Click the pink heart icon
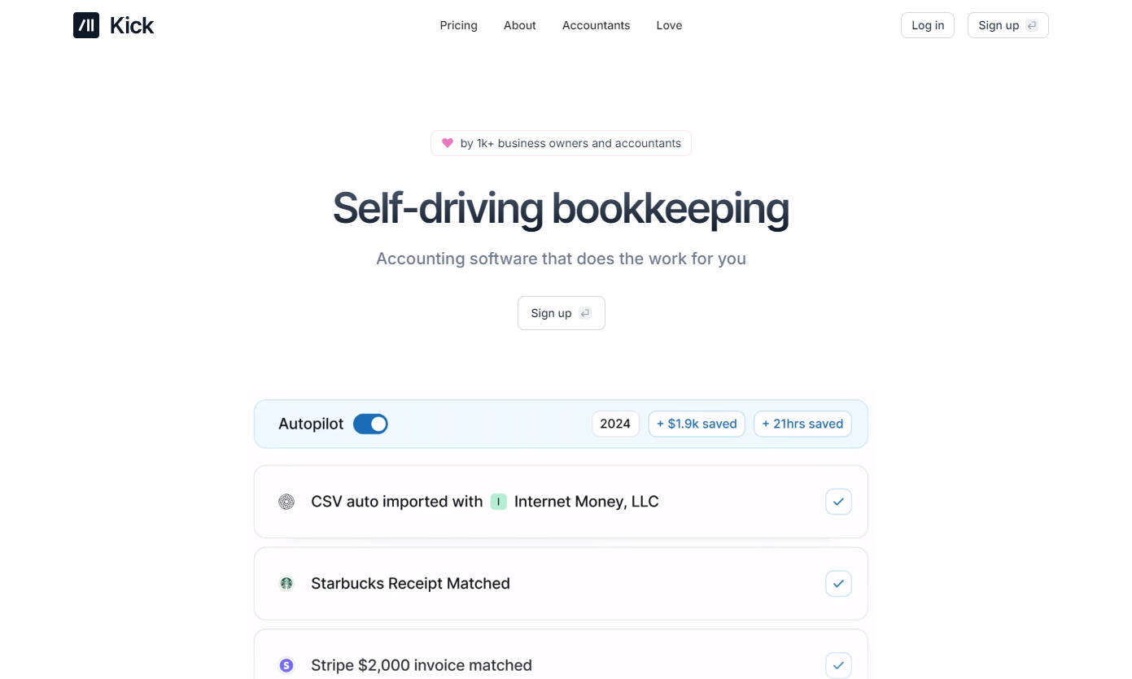This screenshot has width=1132, height=679. click(x=447, y=143)
